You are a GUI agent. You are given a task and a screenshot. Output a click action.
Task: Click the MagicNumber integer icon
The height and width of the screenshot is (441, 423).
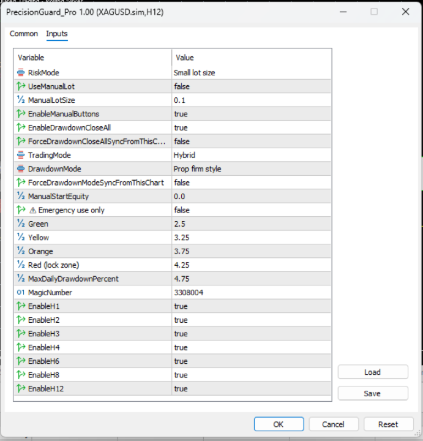[21, 292]
